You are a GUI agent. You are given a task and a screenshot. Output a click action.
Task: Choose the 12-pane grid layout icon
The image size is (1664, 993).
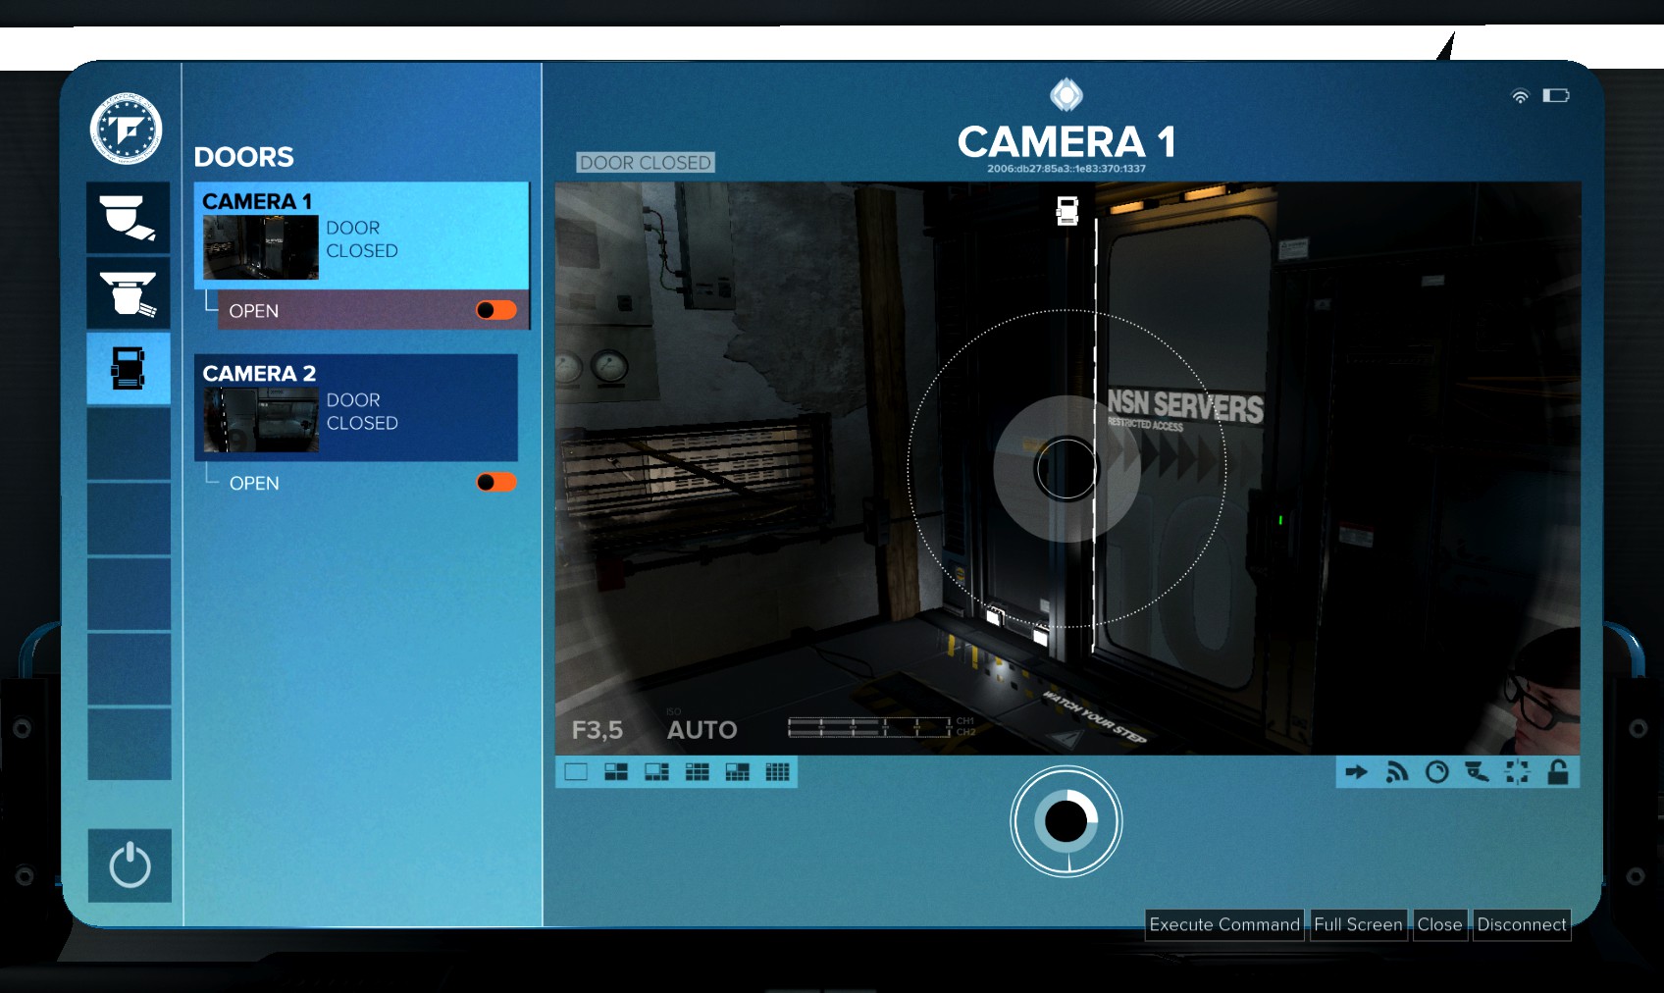point(777,772)
